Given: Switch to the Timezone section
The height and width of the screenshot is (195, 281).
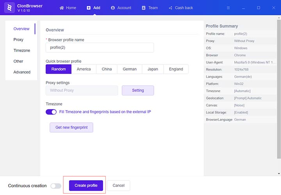Looking at the screenshot, I should click(22, 50).
